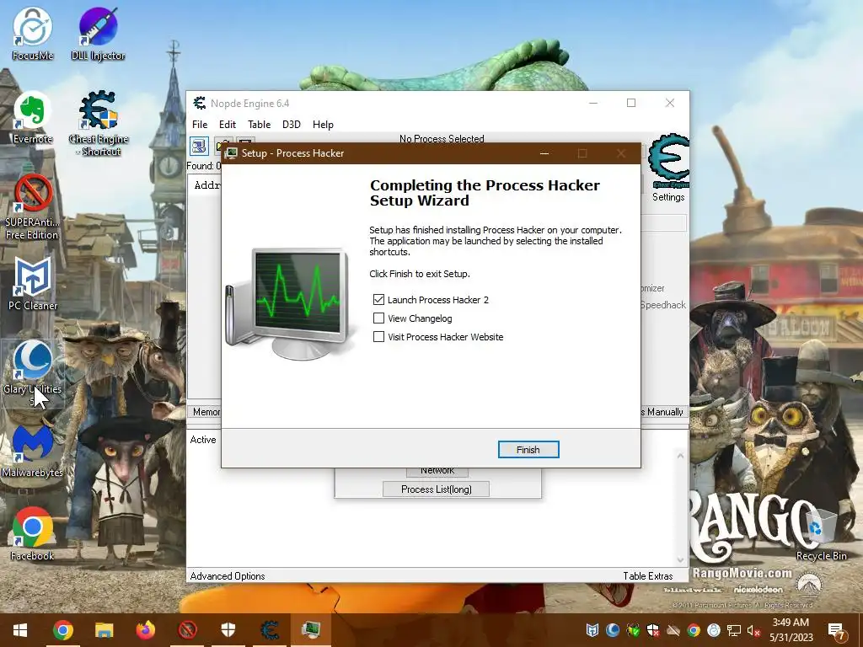863x647 pixels.
Task: Click Windows Security tray icon
Action: (x=653, y=630)
